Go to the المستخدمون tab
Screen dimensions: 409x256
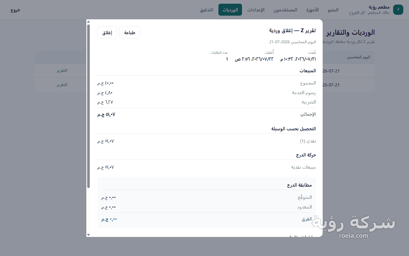285,10
